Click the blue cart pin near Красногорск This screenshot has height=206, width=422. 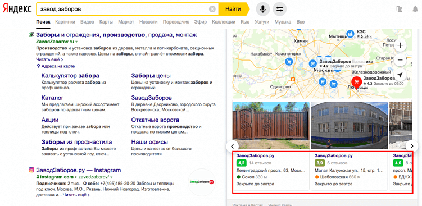(x=289, y=62)
